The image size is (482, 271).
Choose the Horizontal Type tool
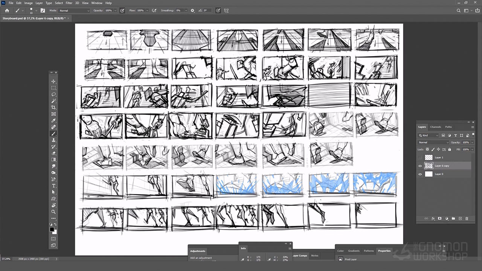[x=53, y=186]
